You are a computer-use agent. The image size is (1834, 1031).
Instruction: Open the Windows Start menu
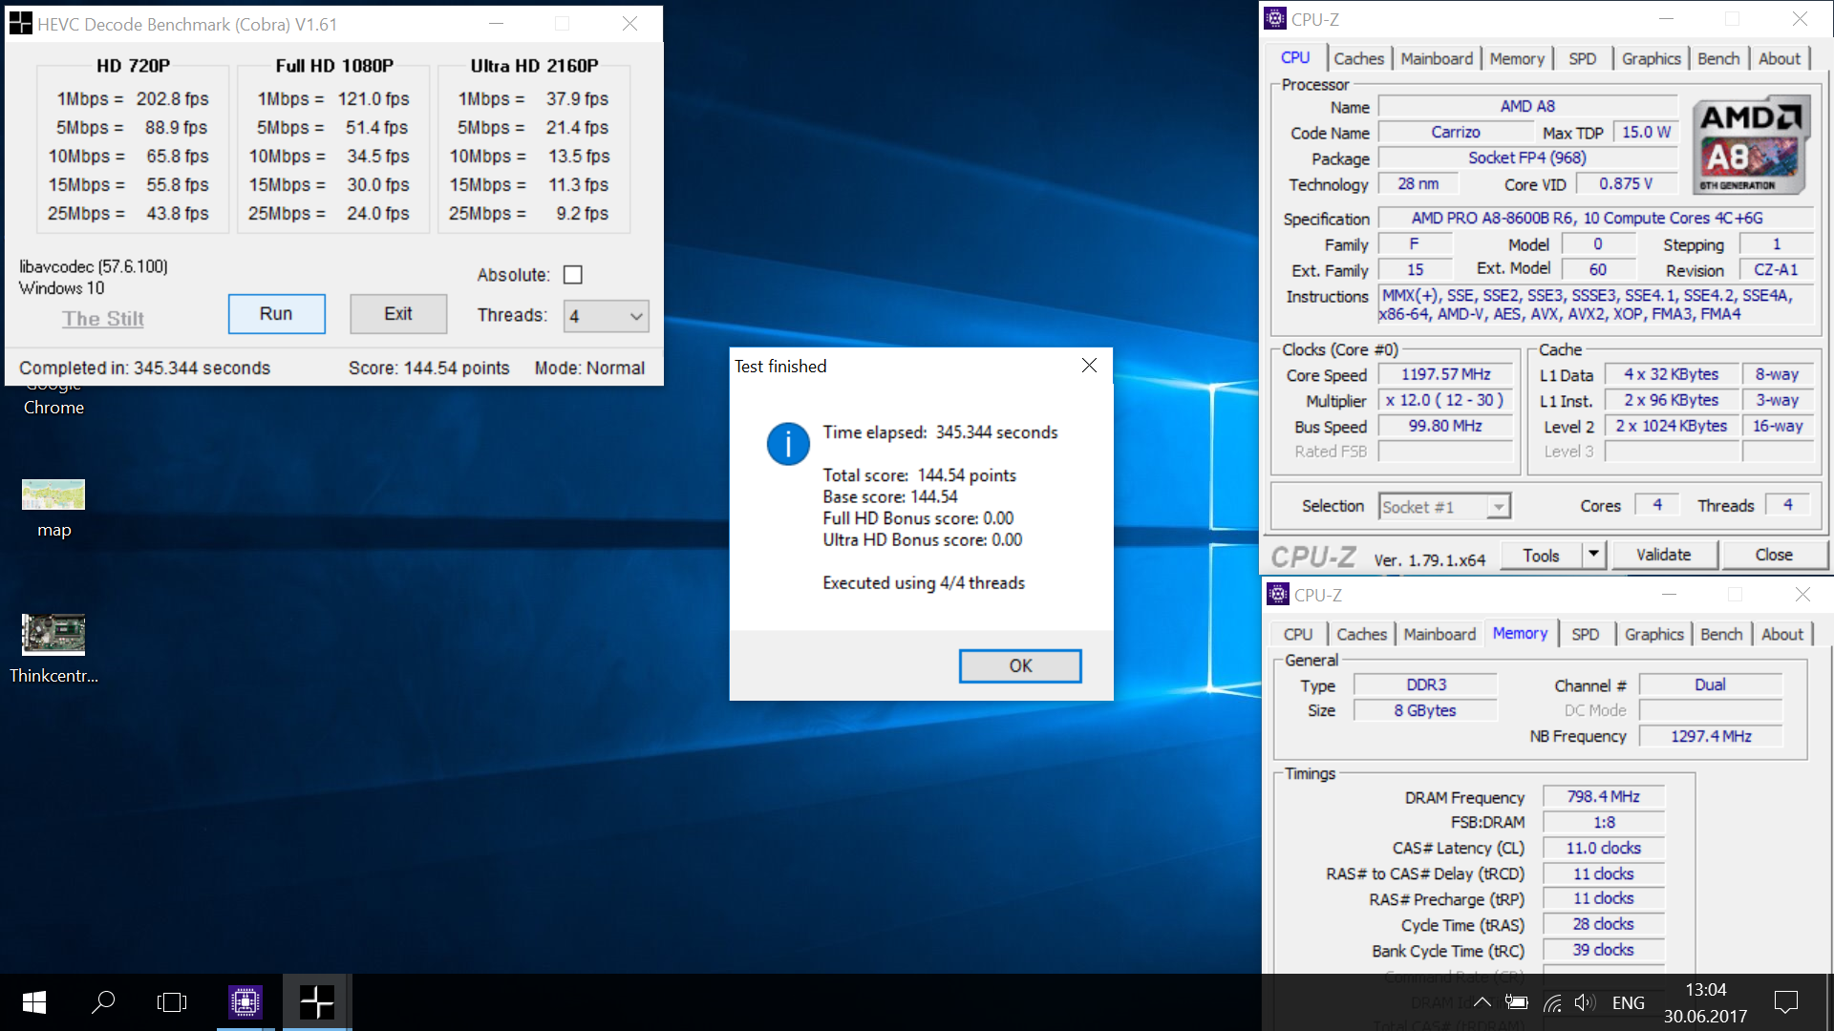tap(34, 1001)
